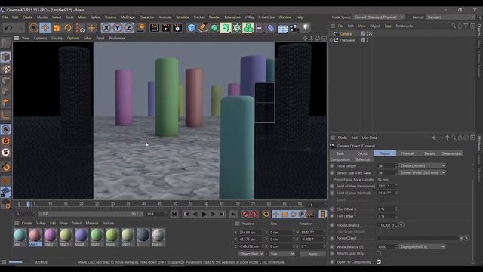Toggle the Affect Lights Only checkbox
The height and width of the screenshot is (272, 483).
[379, 253]
